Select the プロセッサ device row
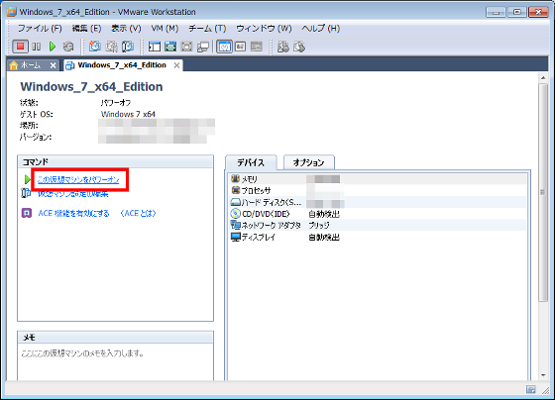Image resolution: width=555 pixels, height=400 pixels. [378, 191]
